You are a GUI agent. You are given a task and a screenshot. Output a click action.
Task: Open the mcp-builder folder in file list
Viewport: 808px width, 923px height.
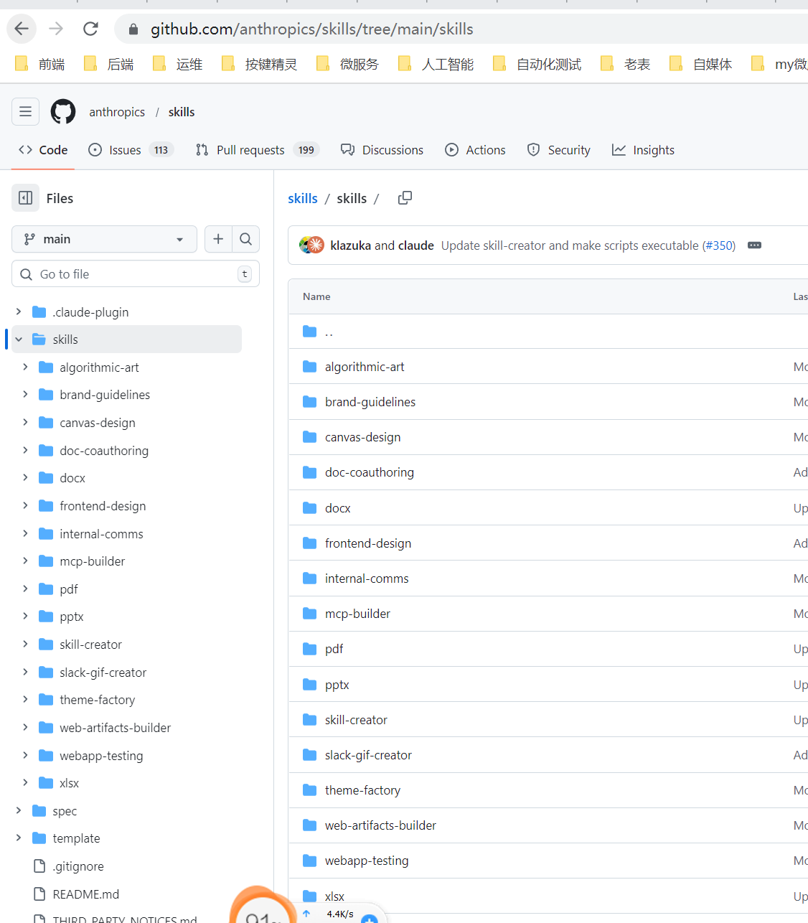tap(357, 614)
